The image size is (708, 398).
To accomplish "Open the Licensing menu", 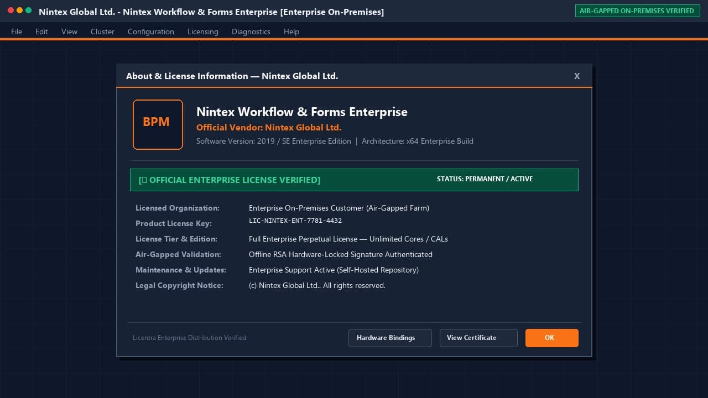I will click(x=203, y=32).
